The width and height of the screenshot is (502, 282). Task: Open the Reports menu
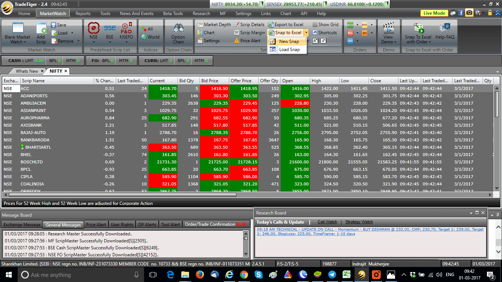(x=83, y=14)
